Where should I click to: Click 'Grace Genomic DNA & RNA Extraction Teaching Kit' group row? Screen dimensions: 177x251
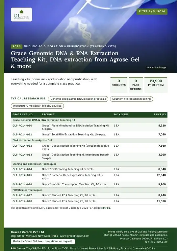[x=89, y=120]
